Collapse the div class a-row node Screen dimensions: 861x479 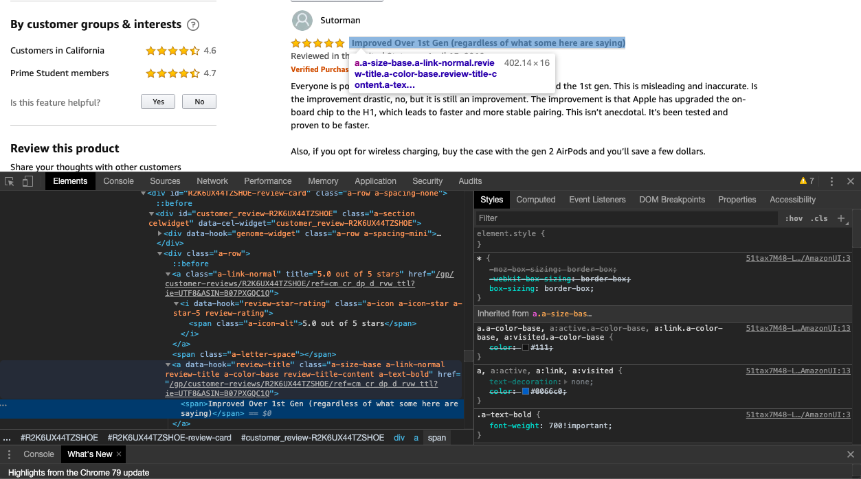(160, 253)
